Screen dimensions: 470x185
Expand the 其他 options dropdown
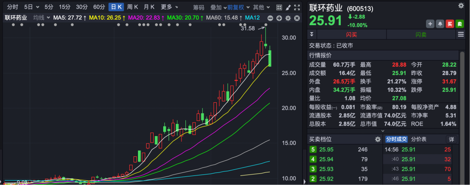pyautogui.click(x=261, y=7)
